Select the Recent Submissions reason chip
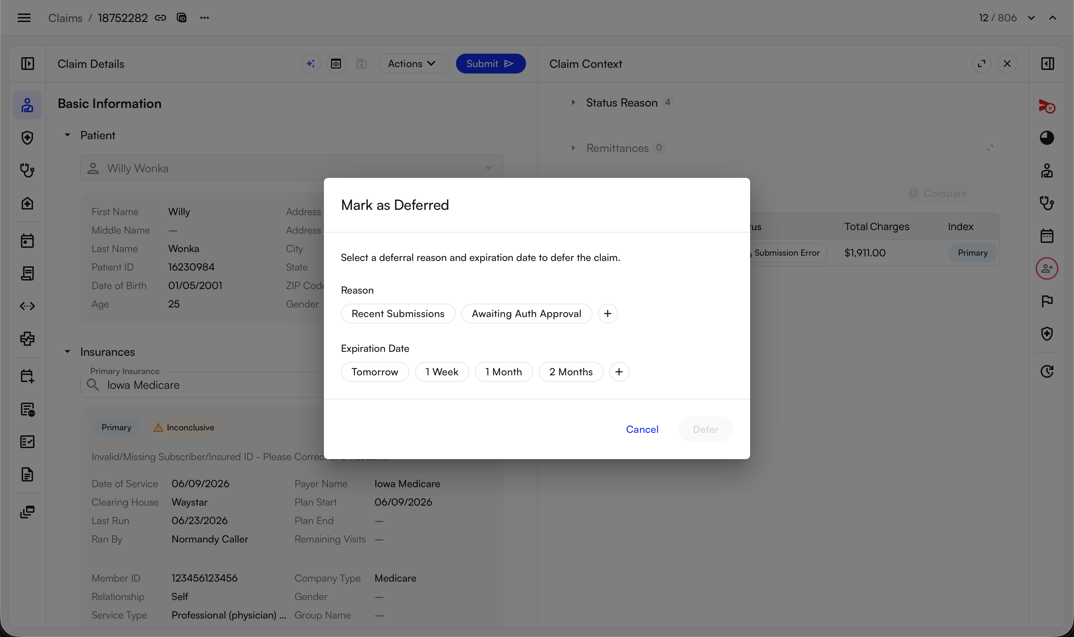Image resolution: width=1074 pixels, height=637 pixels. point(398,314)
